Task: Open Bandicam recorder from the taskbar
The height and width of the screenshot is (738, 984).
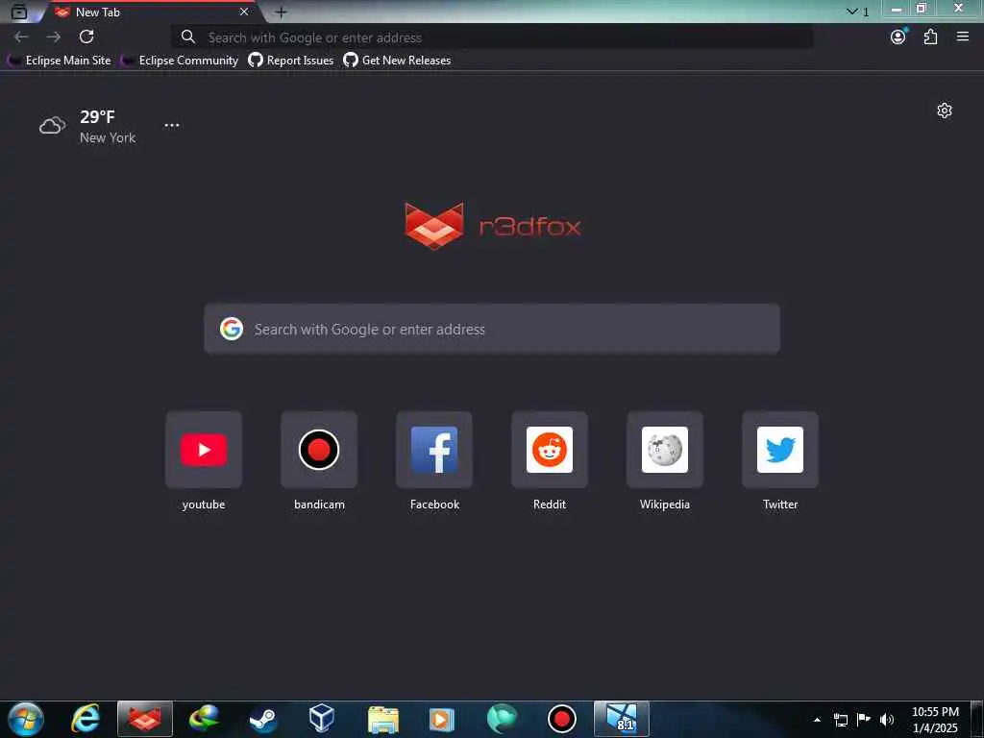Action: [561, 719]
